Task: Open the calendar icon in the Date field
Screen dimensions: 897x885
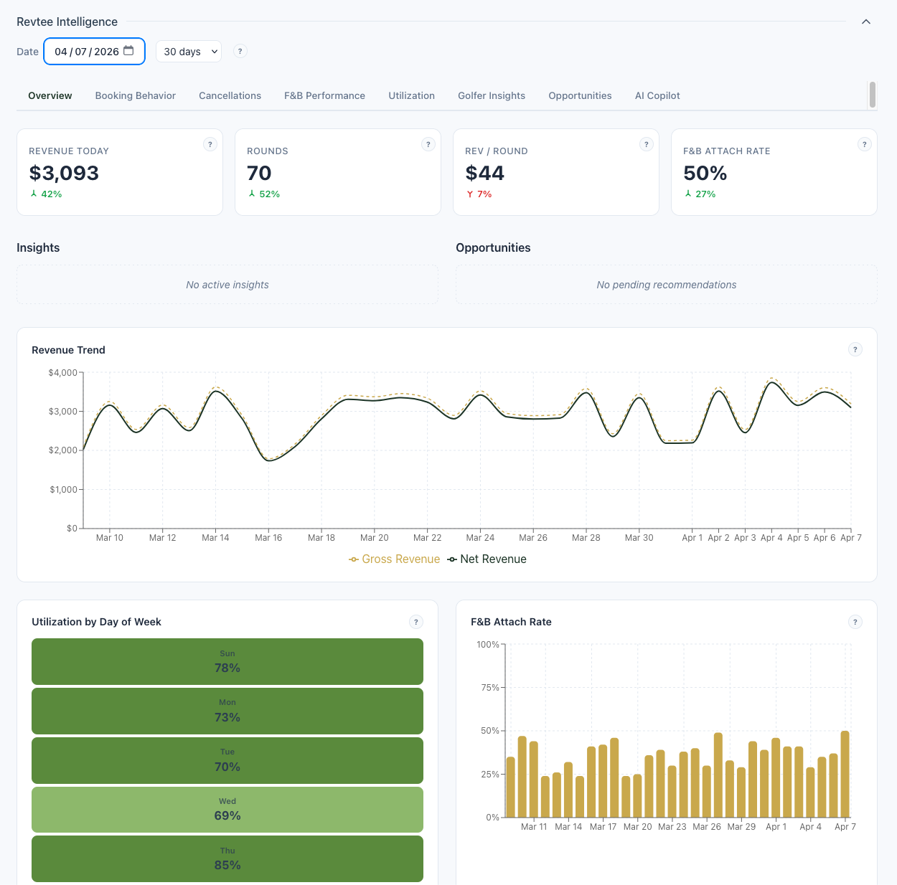Action: coord(129,51)
